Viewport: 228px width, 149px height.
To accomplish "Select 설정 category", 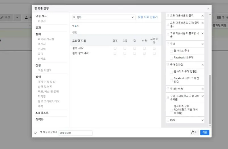I will pos(38,77).
